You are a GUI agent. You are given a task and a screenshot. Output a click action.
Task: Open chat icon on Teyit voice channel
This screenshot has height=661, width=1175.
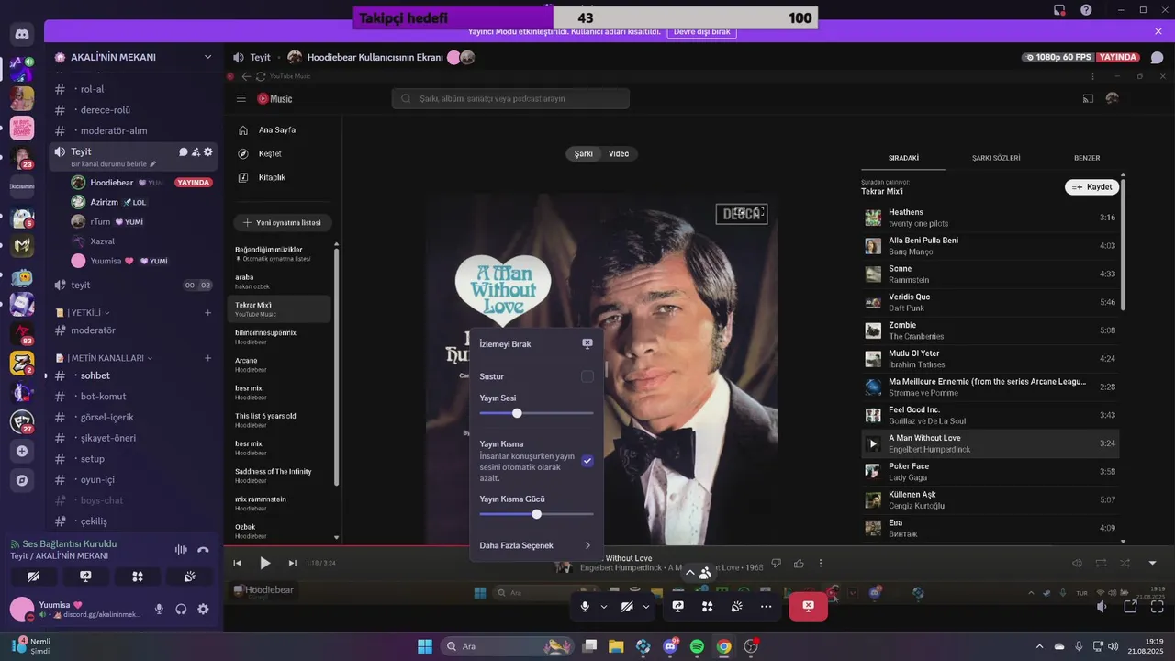pyautogui.click(x=183, y=151)
